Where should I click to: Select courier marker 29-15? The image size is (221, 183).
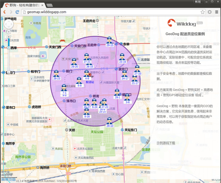(x=110, y=42)
